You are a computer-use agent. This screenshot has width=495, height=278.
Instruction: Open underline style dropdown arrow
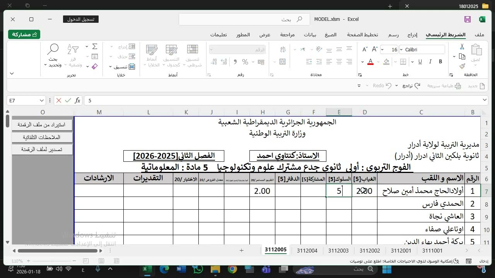coord(413,62)
